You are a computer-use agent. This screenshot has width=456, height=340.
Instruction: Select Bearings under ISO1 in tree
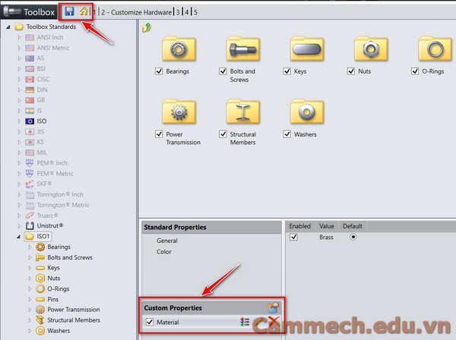[x=59, y=247]
